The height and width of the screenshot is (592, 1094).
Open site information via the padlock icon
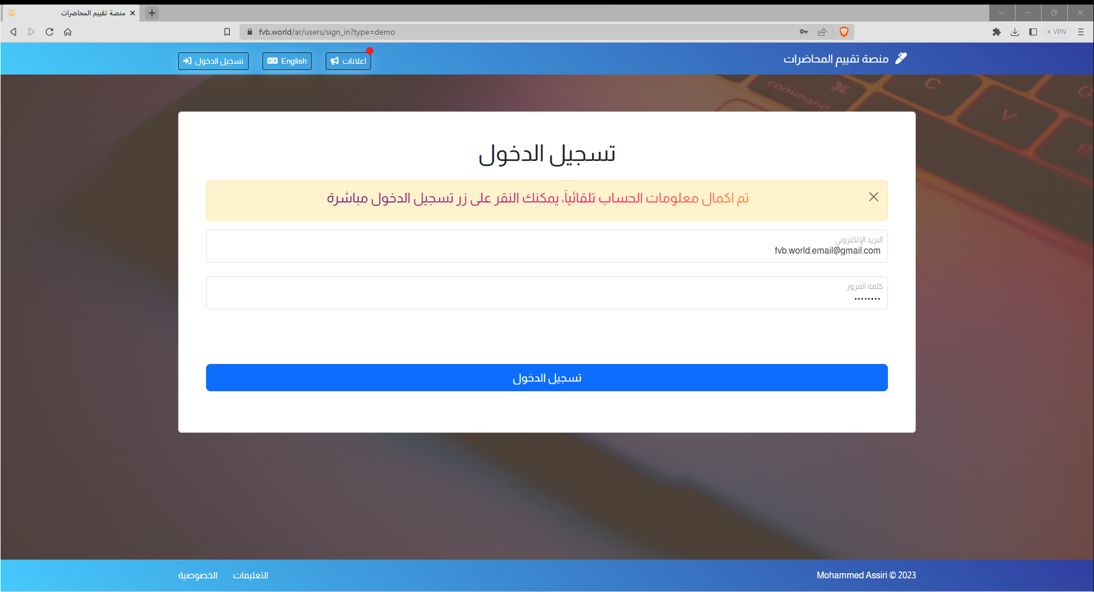click(x=249, y=32)
